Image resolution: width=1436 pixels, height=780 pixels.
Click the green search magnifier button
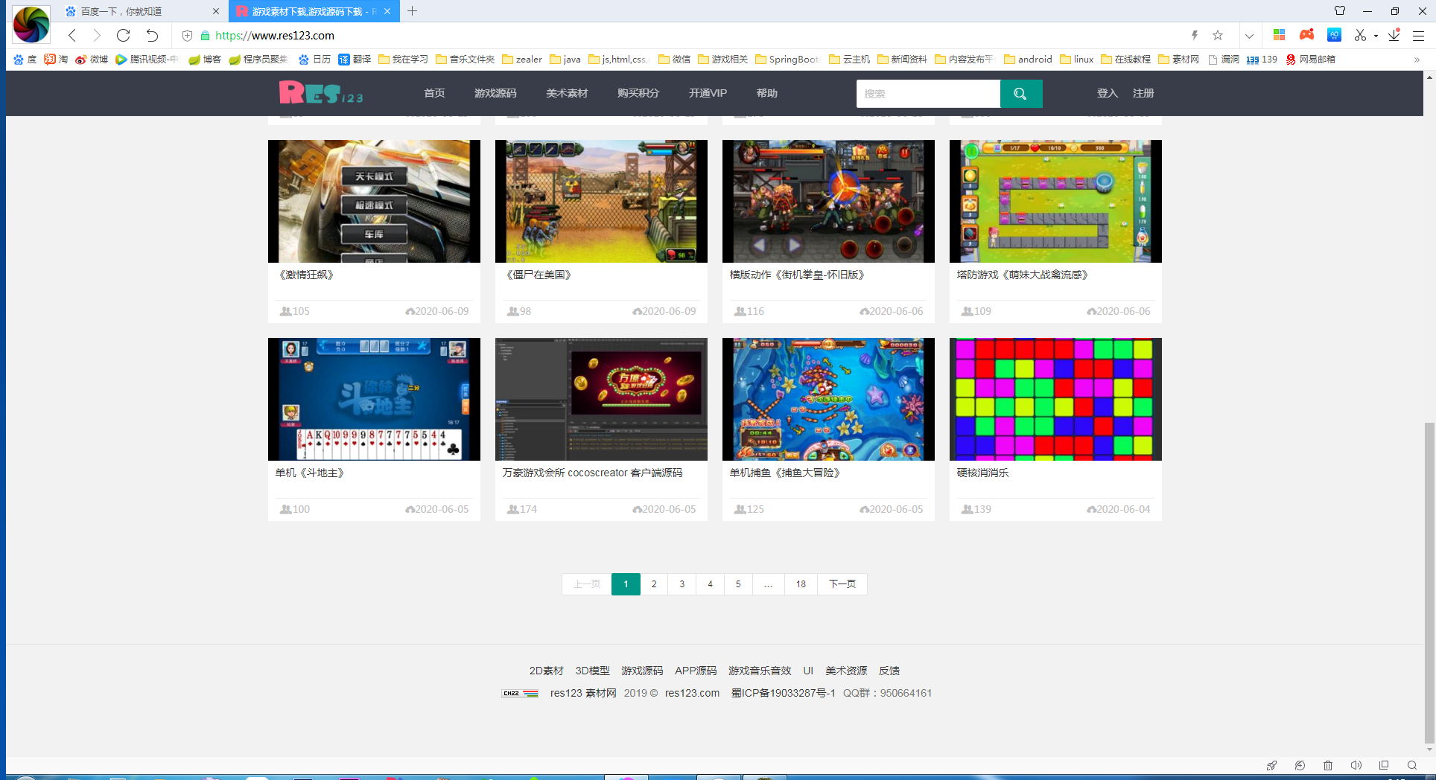(x=1020, y=94)
